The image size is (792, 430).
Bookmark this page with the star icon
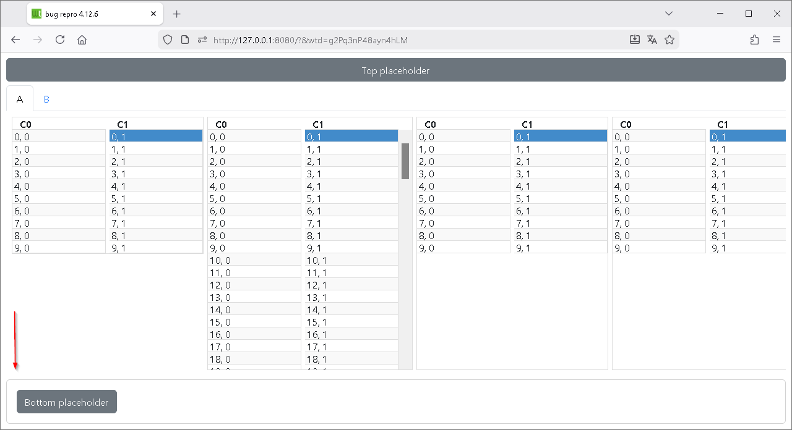pyautogui.click(x=669, y=40)
